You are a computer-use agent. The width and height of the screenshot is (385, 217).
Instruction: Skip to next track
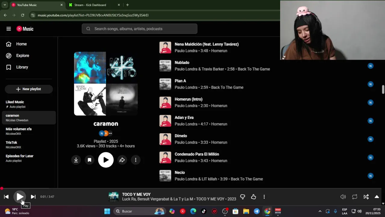click(x=33, y=197)
